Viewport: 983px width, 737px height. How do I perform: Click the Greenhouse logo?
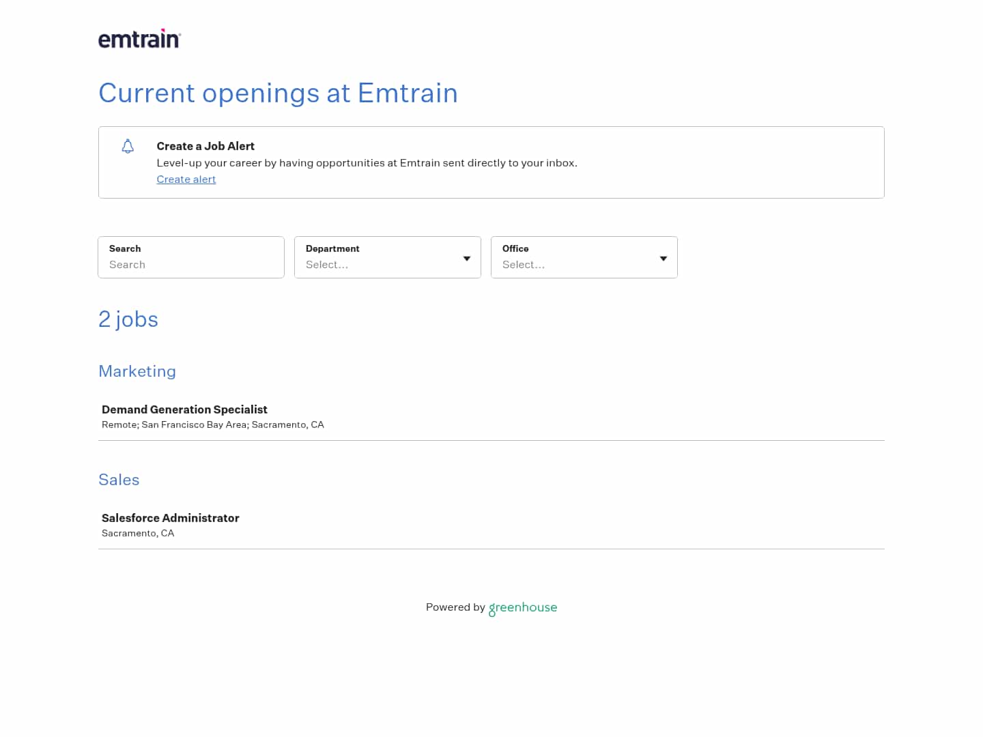coord(523,607)
